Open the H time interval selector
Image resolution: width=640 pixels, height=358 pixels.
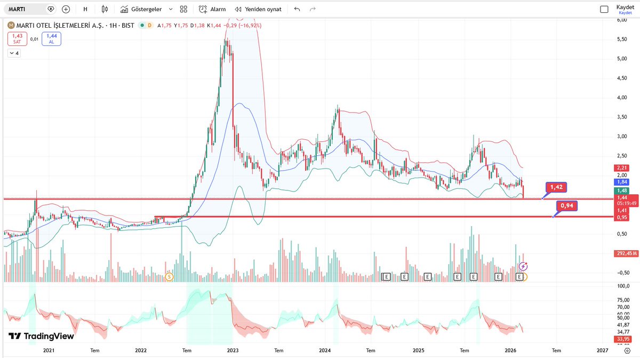(85, 9)
